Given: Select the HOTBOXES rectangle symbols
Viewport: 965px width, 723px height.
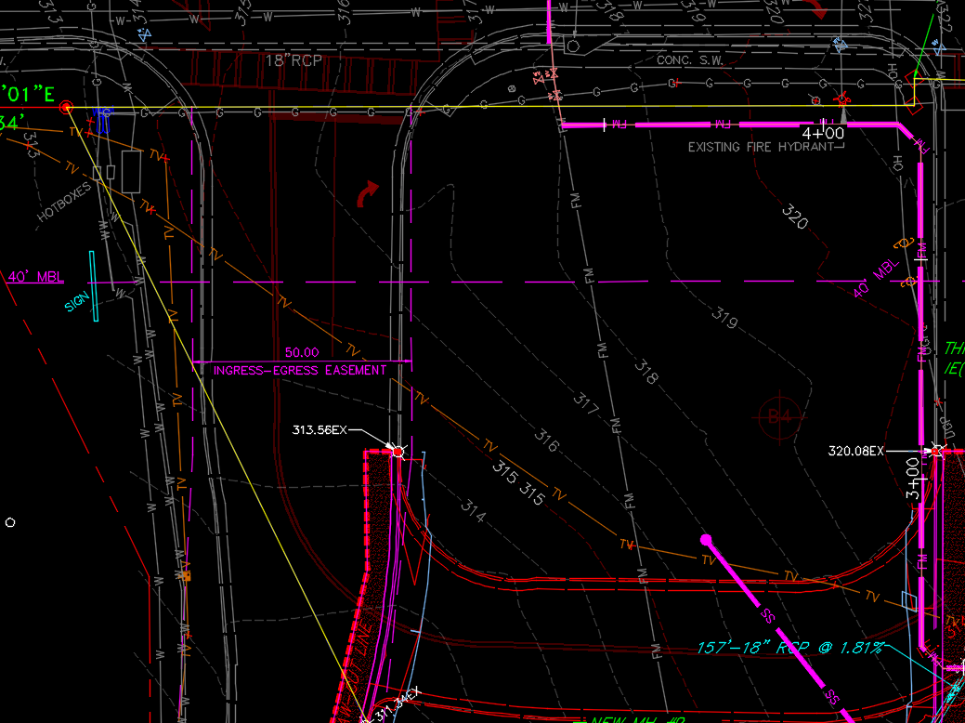Looking at the screenshot, I should click(131, 172).
